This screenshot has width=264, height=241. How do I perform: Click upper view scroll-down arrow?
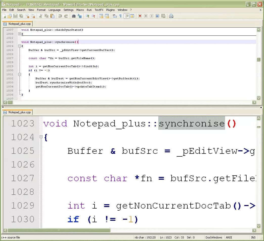tap(259, 98)
